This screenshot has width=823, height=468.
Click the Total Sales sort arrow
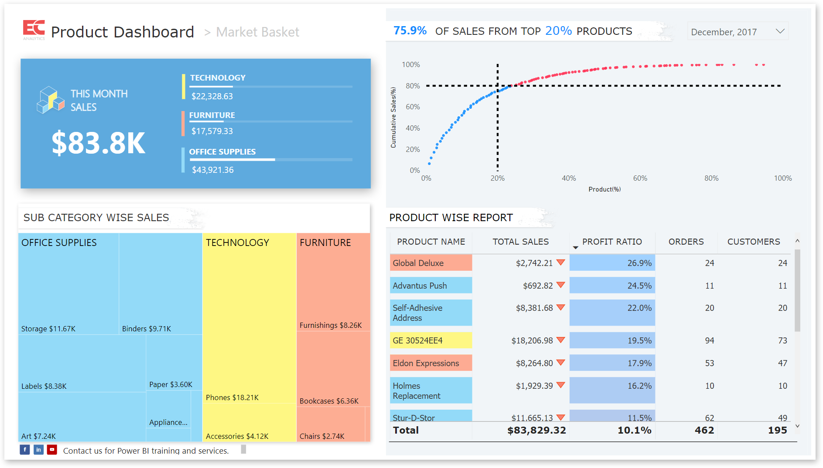575,247
